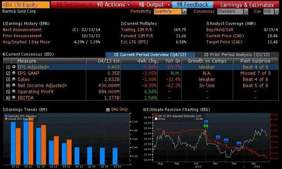Open the 97) Actions menu
The height and width of the screenshot is (169, 282).
point(113,5)
